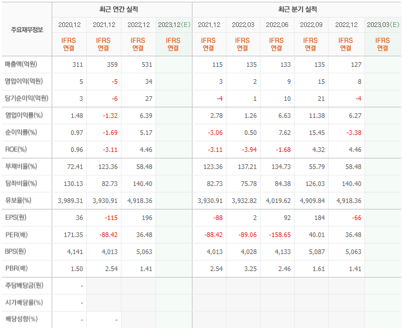The width and height of the screenshot is (402, 328).
Task: Click PBR value 1.61
Action: point(319,269)
